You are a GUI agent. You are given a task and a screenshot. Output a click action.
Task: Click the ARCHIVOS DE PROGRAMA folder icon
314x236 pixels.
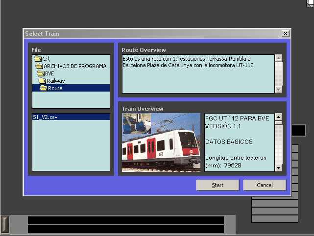pyautogui.click(x=39, y=66)
